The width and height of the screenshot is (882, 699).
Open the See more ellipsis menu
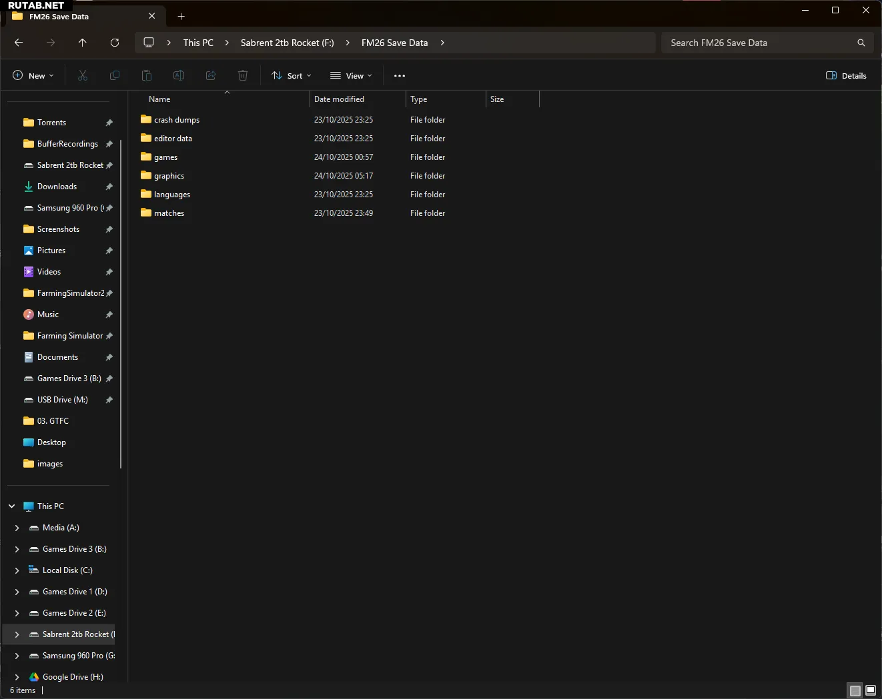point(400,76)
